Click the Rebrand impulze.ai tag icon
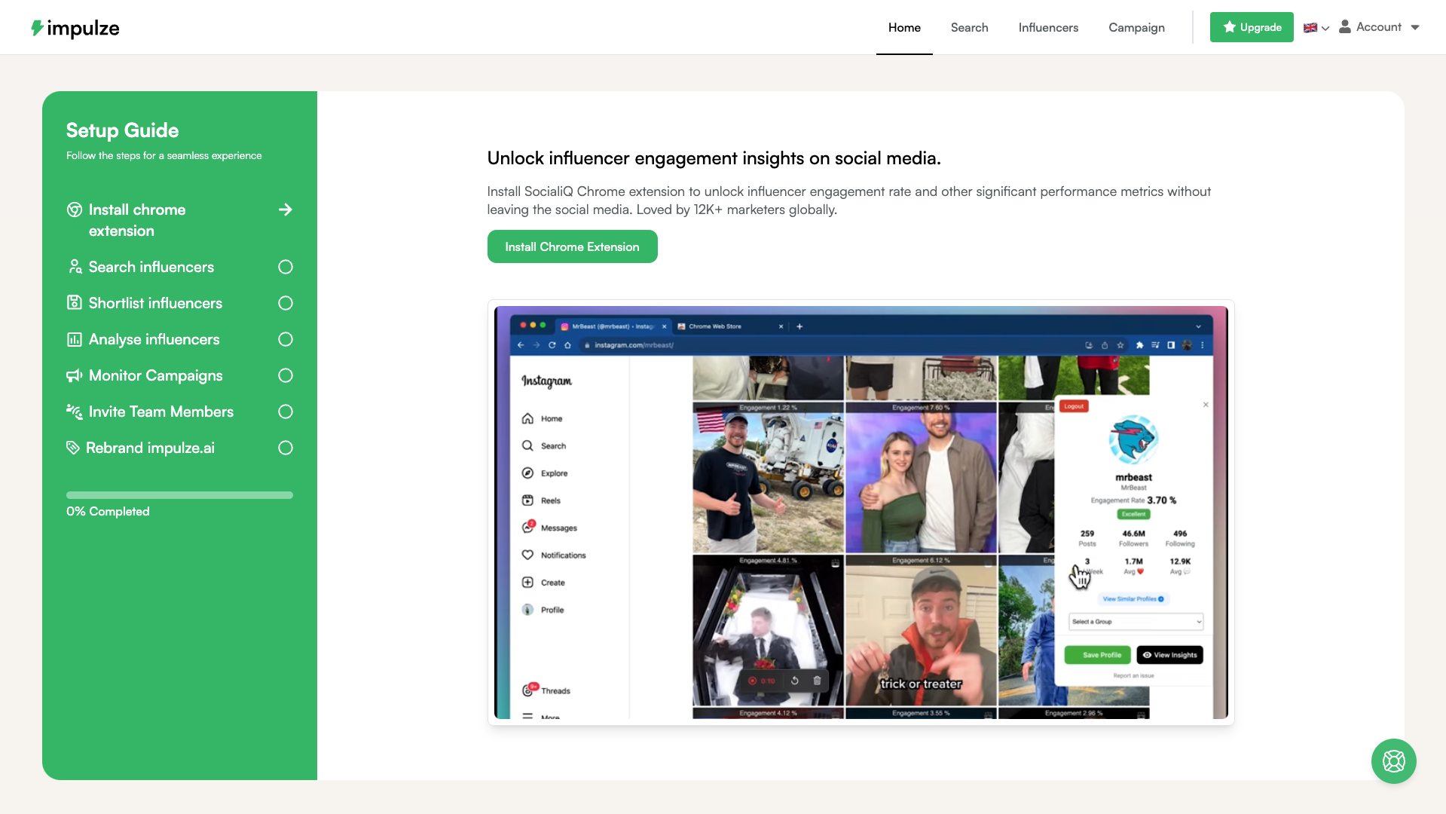Screen dimensions: 1446x814 tap(73, 448)
